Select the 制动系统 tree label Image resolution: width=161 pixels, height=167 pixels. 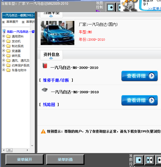pyautogui.click(x=18, y=46)
